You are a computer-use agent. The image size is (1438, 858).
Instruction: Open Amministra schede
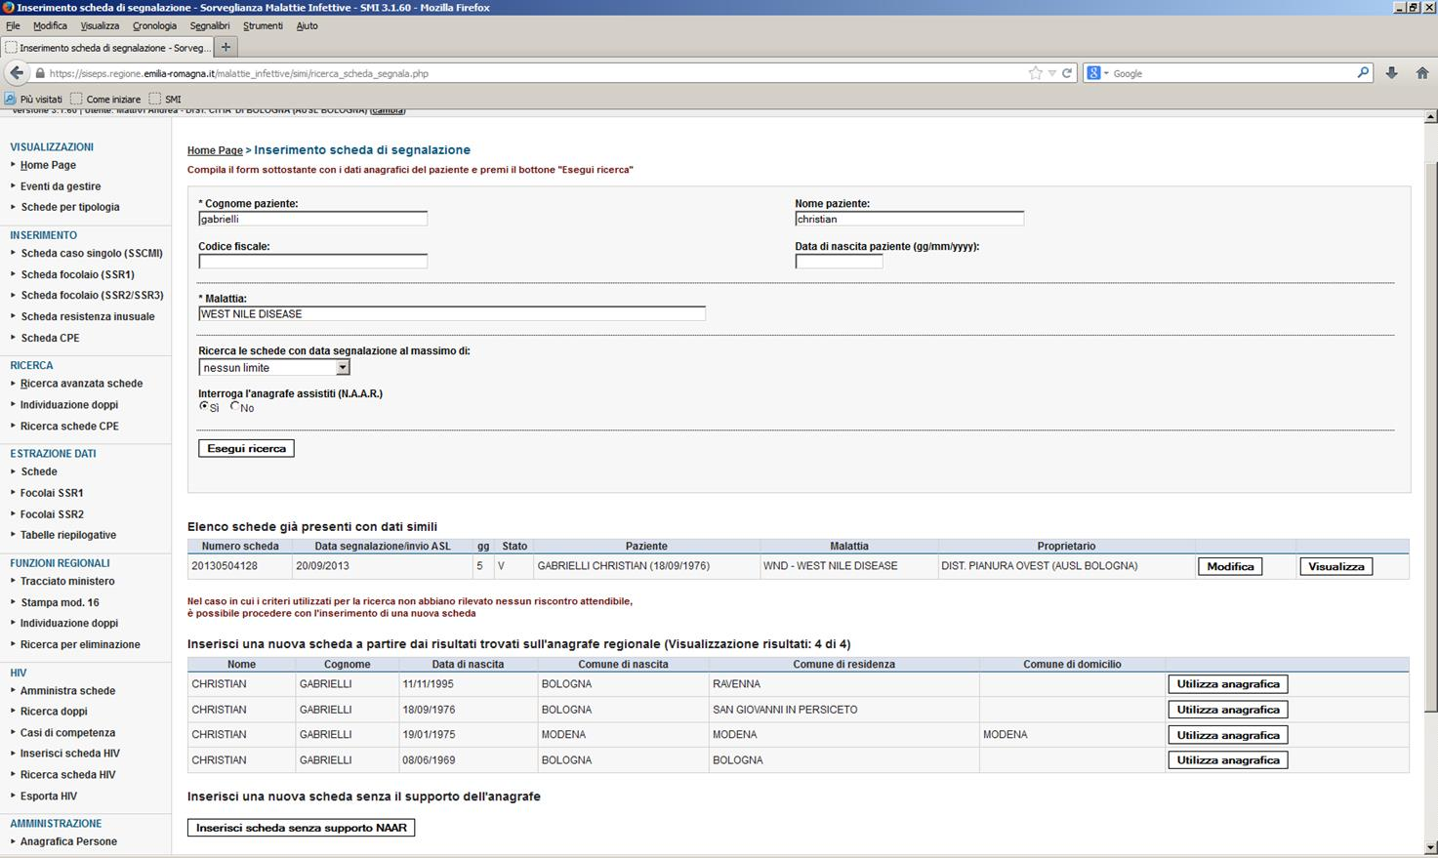[x=67, y=690]
